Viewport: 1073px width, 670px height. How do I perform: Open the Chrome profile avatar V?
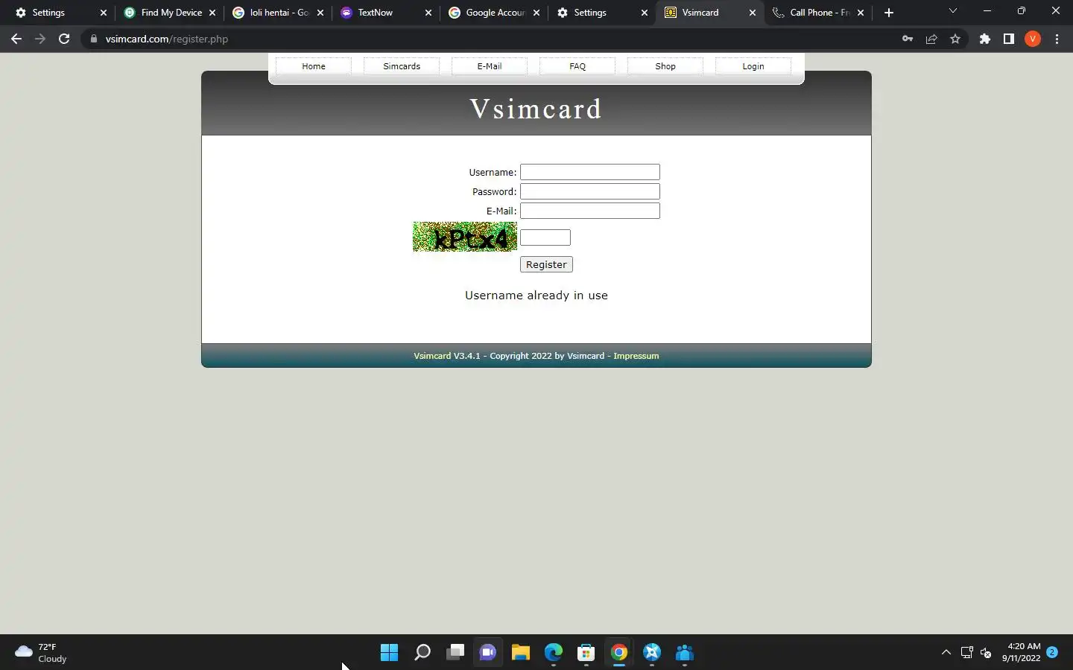point(1033,39)
